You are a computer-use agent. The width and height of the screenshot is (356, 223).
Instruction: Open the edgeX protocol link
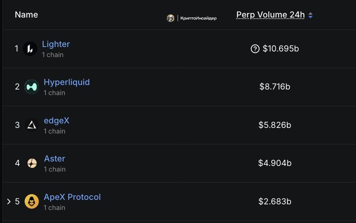(56, 120)
